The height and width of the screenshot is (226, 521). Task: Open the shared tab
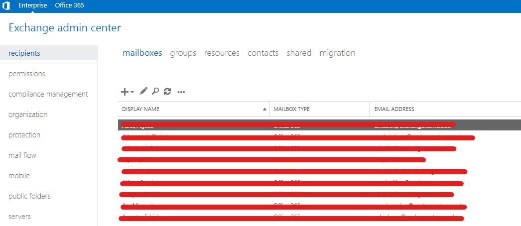(299, 53)
